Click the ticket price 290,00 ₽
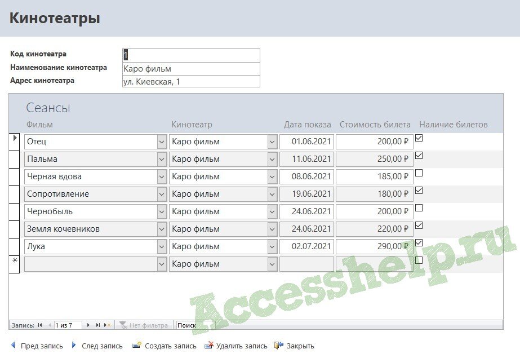The height and width of the screenshot is (358, 520). tap(375, 246)
